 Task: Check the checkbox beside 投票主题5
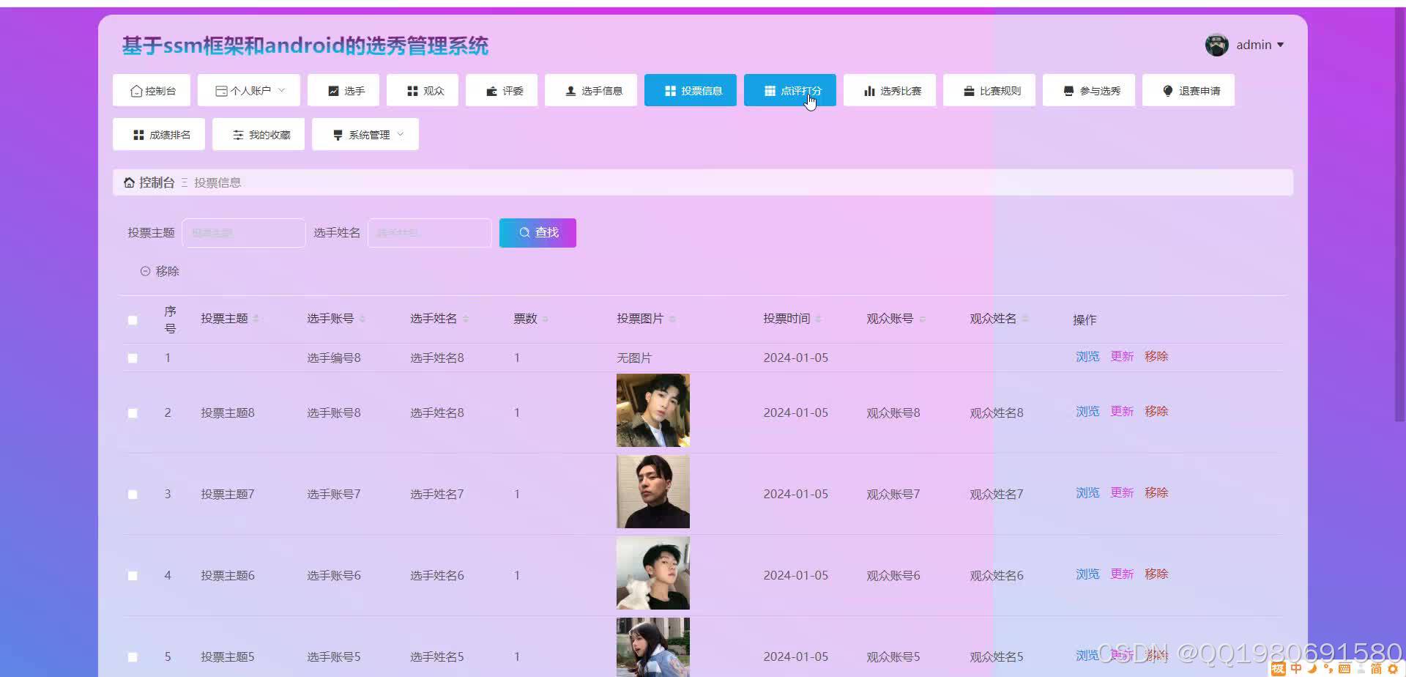click(133, 656)
